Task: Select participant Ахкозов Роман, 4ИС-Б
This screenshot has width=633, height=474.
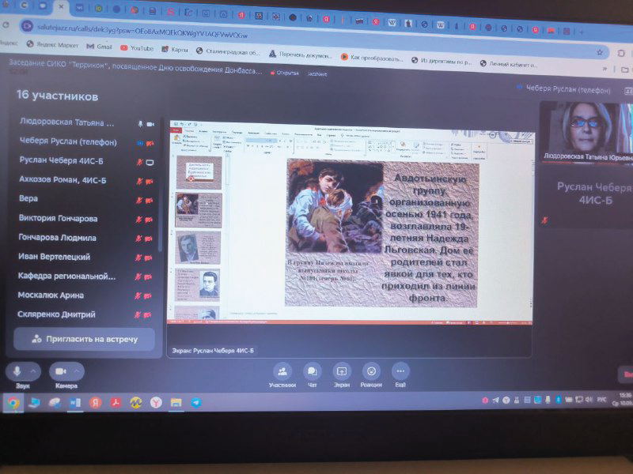Action: (x=63, y=180)
